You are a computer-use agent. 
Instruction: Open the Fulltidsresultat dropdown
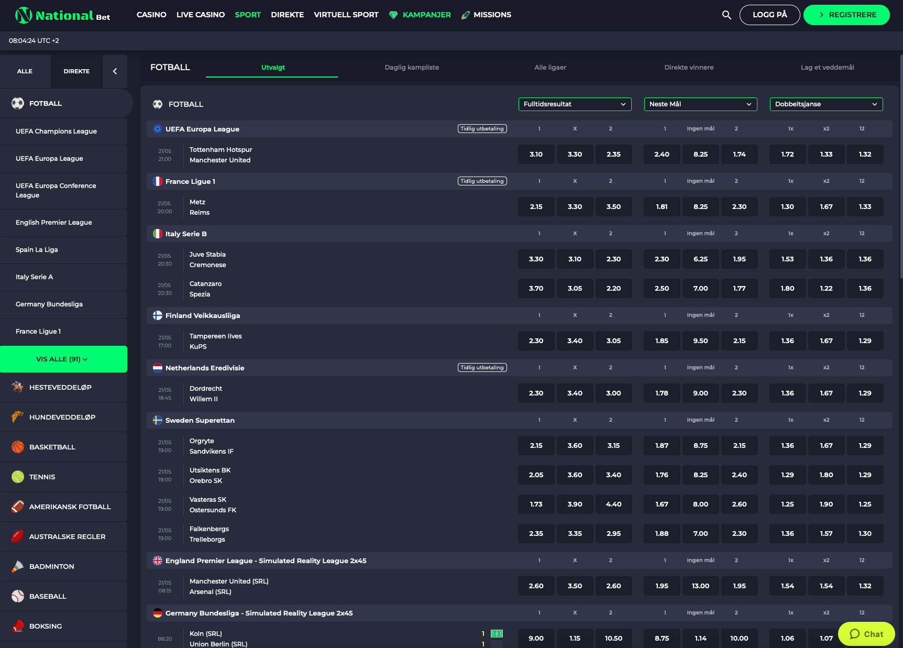click(x=574, y=104)
